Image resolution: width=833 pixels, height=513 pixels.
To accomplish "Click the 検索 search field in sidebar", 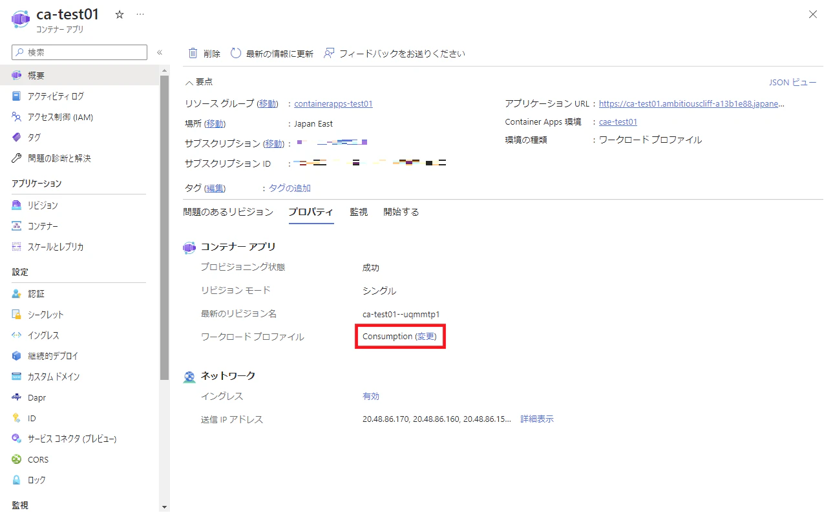I will click(79, 52).
